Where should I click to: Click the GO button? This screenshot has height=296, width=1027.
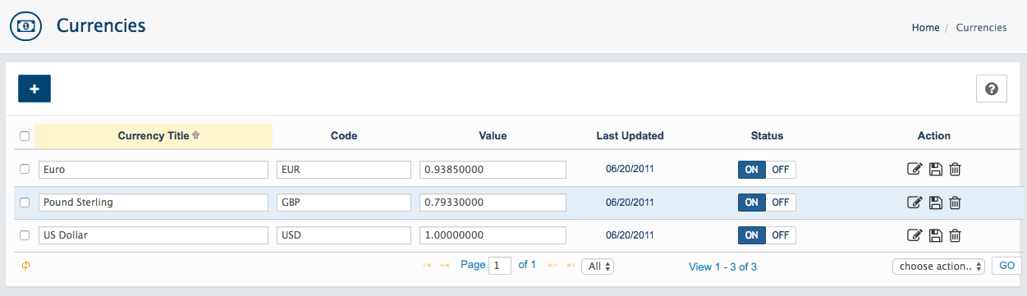(1006, 266)
